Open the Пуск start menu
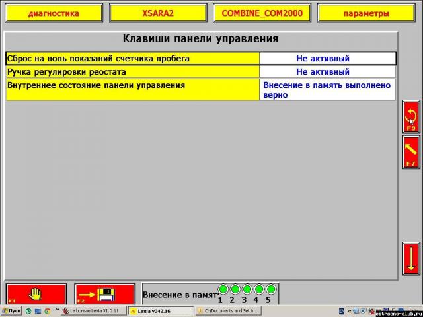423x317 pixels. click(11, 311)
